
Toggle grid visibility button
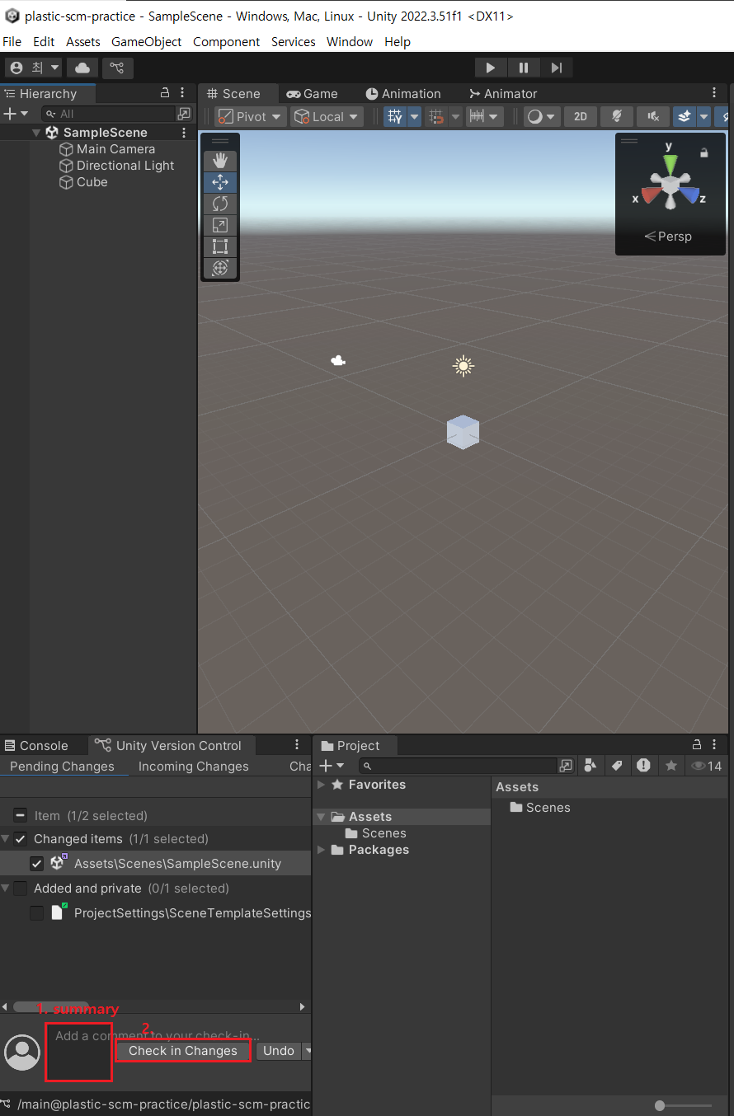[395, 116]
